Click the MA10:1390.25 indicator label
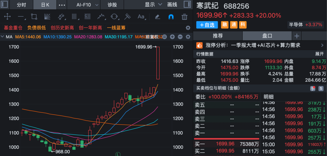The height and width of the screenshot is (156, 327). pos(57,37)
